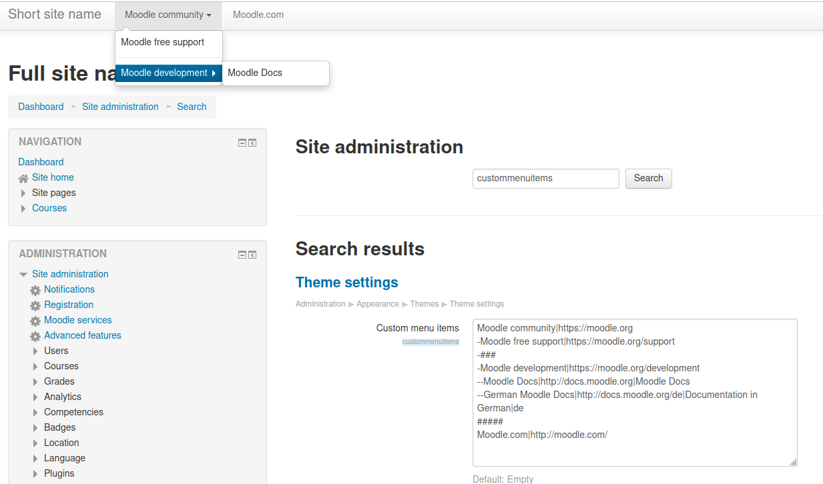Click the gear icon beside Registration
823x484 pixels.
click(x=35, y=305)
